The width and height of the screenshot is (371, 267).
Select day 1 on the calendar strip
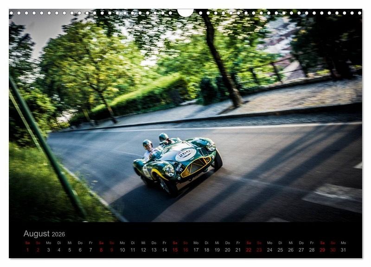point(27,250)
